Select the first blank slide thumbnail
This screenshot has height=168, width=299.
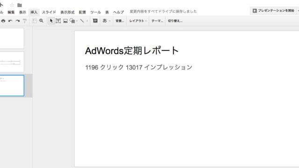pyautogui.click(x=12, y=38)
